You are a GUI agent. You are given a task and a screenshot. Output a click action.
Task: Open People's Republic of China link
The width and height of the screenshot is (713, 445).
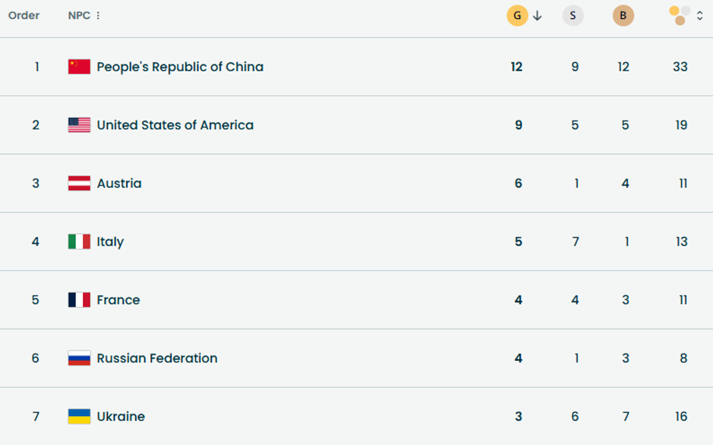coord(180,67)
